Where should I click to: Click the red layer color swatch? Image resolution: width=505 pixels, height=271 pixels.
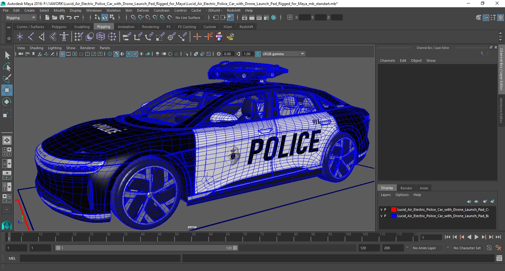394,210
